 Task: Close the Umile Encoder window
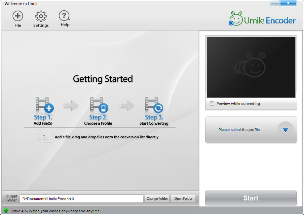pos(288,3)
